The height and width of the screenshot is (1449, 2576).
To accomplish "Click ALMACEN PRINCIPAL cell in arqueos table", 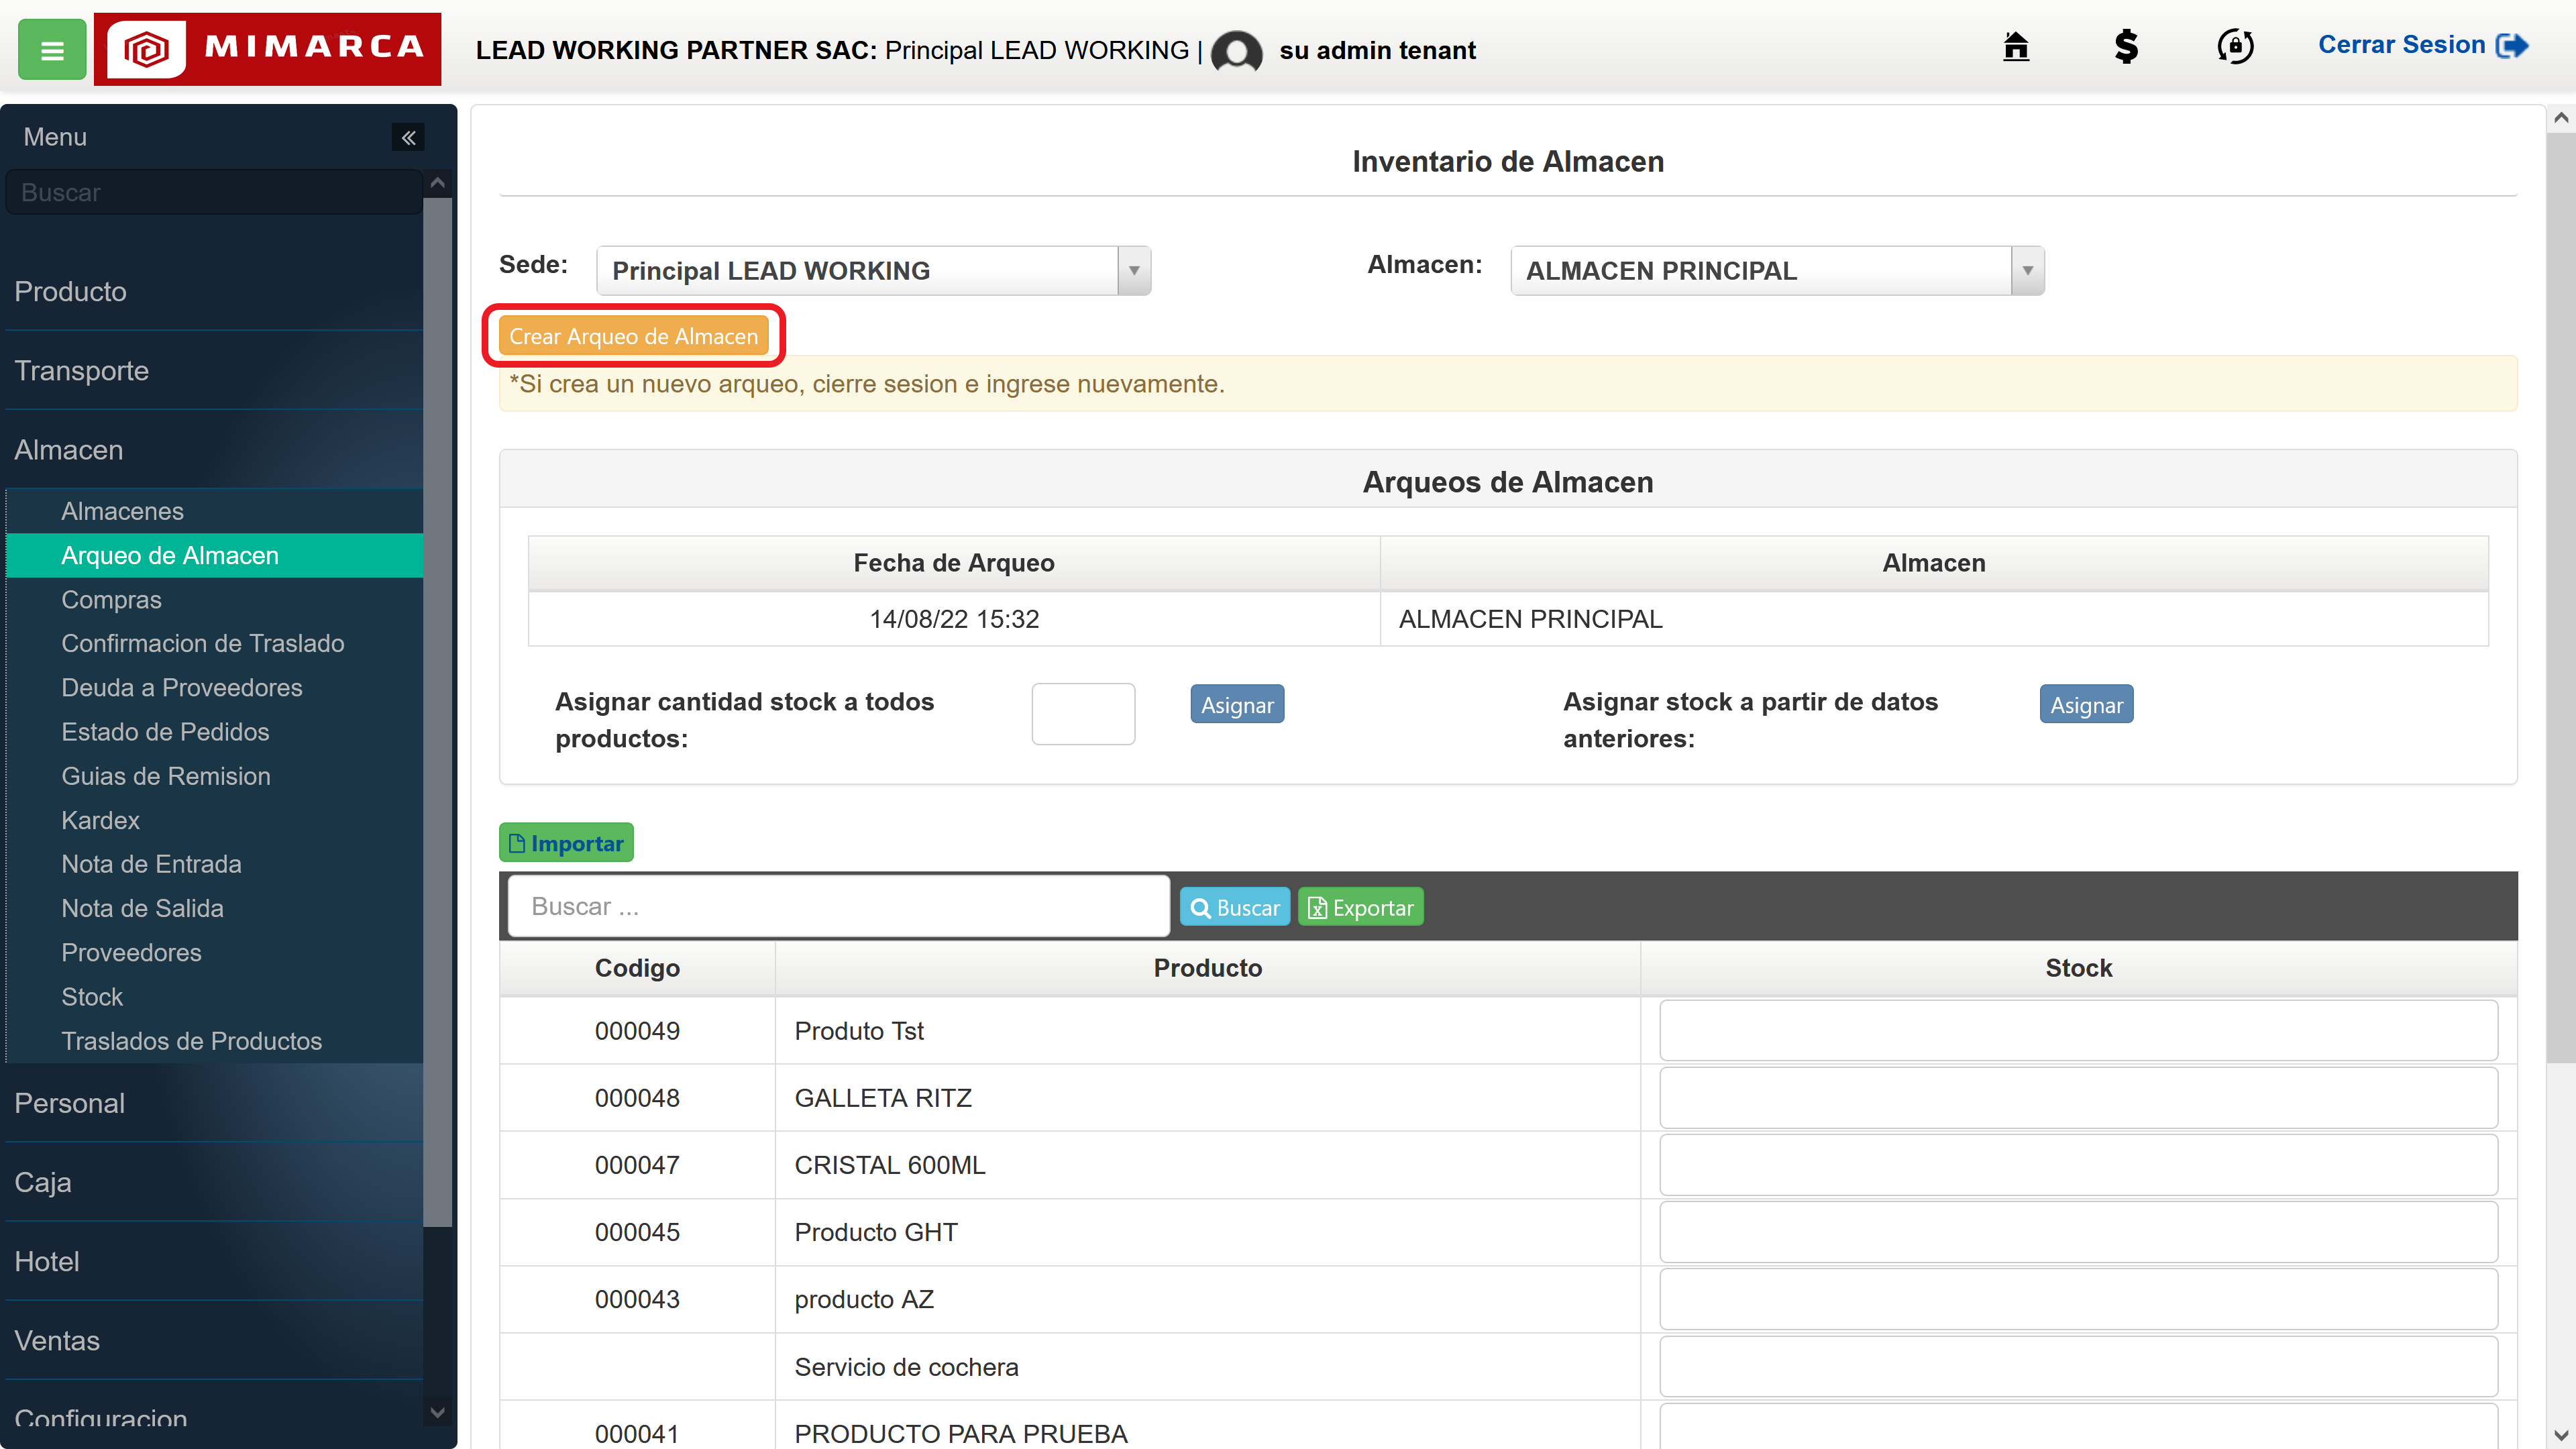I will pos(1934,619).
